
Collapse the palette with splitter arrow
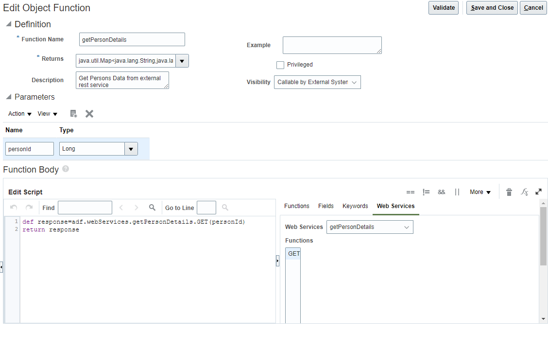tap(277, 261)
